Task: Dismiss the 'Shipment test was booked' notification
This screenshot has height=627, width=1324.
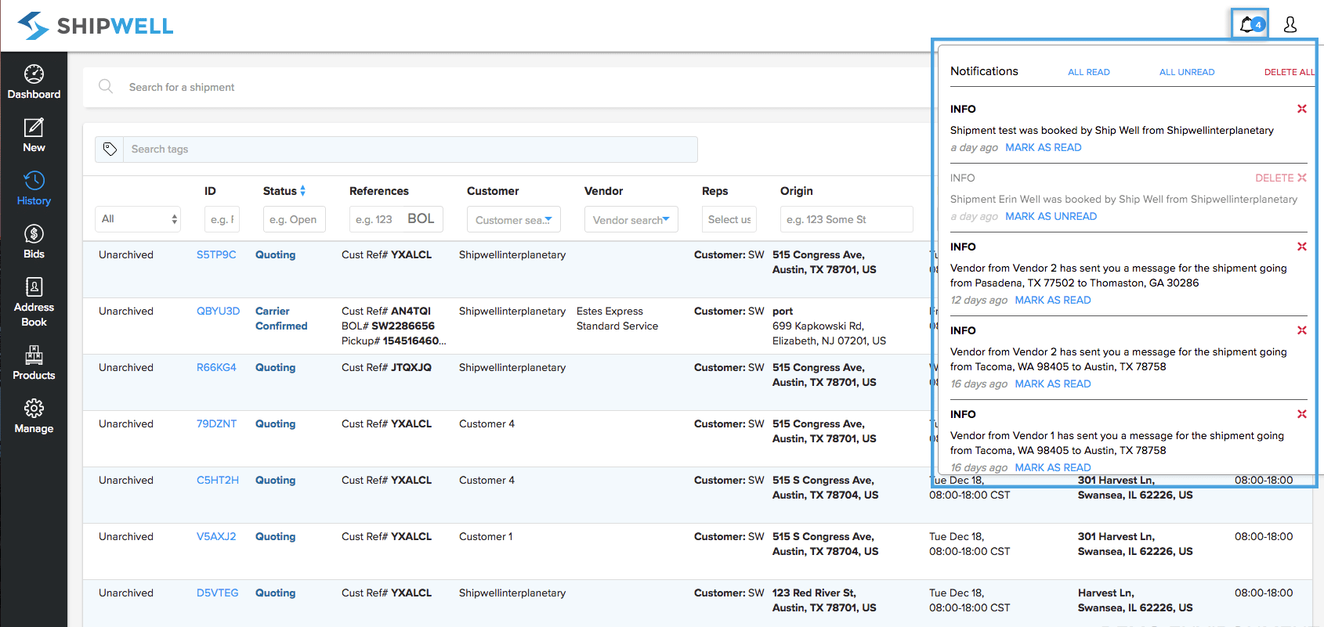Action: click(1301, 109)
